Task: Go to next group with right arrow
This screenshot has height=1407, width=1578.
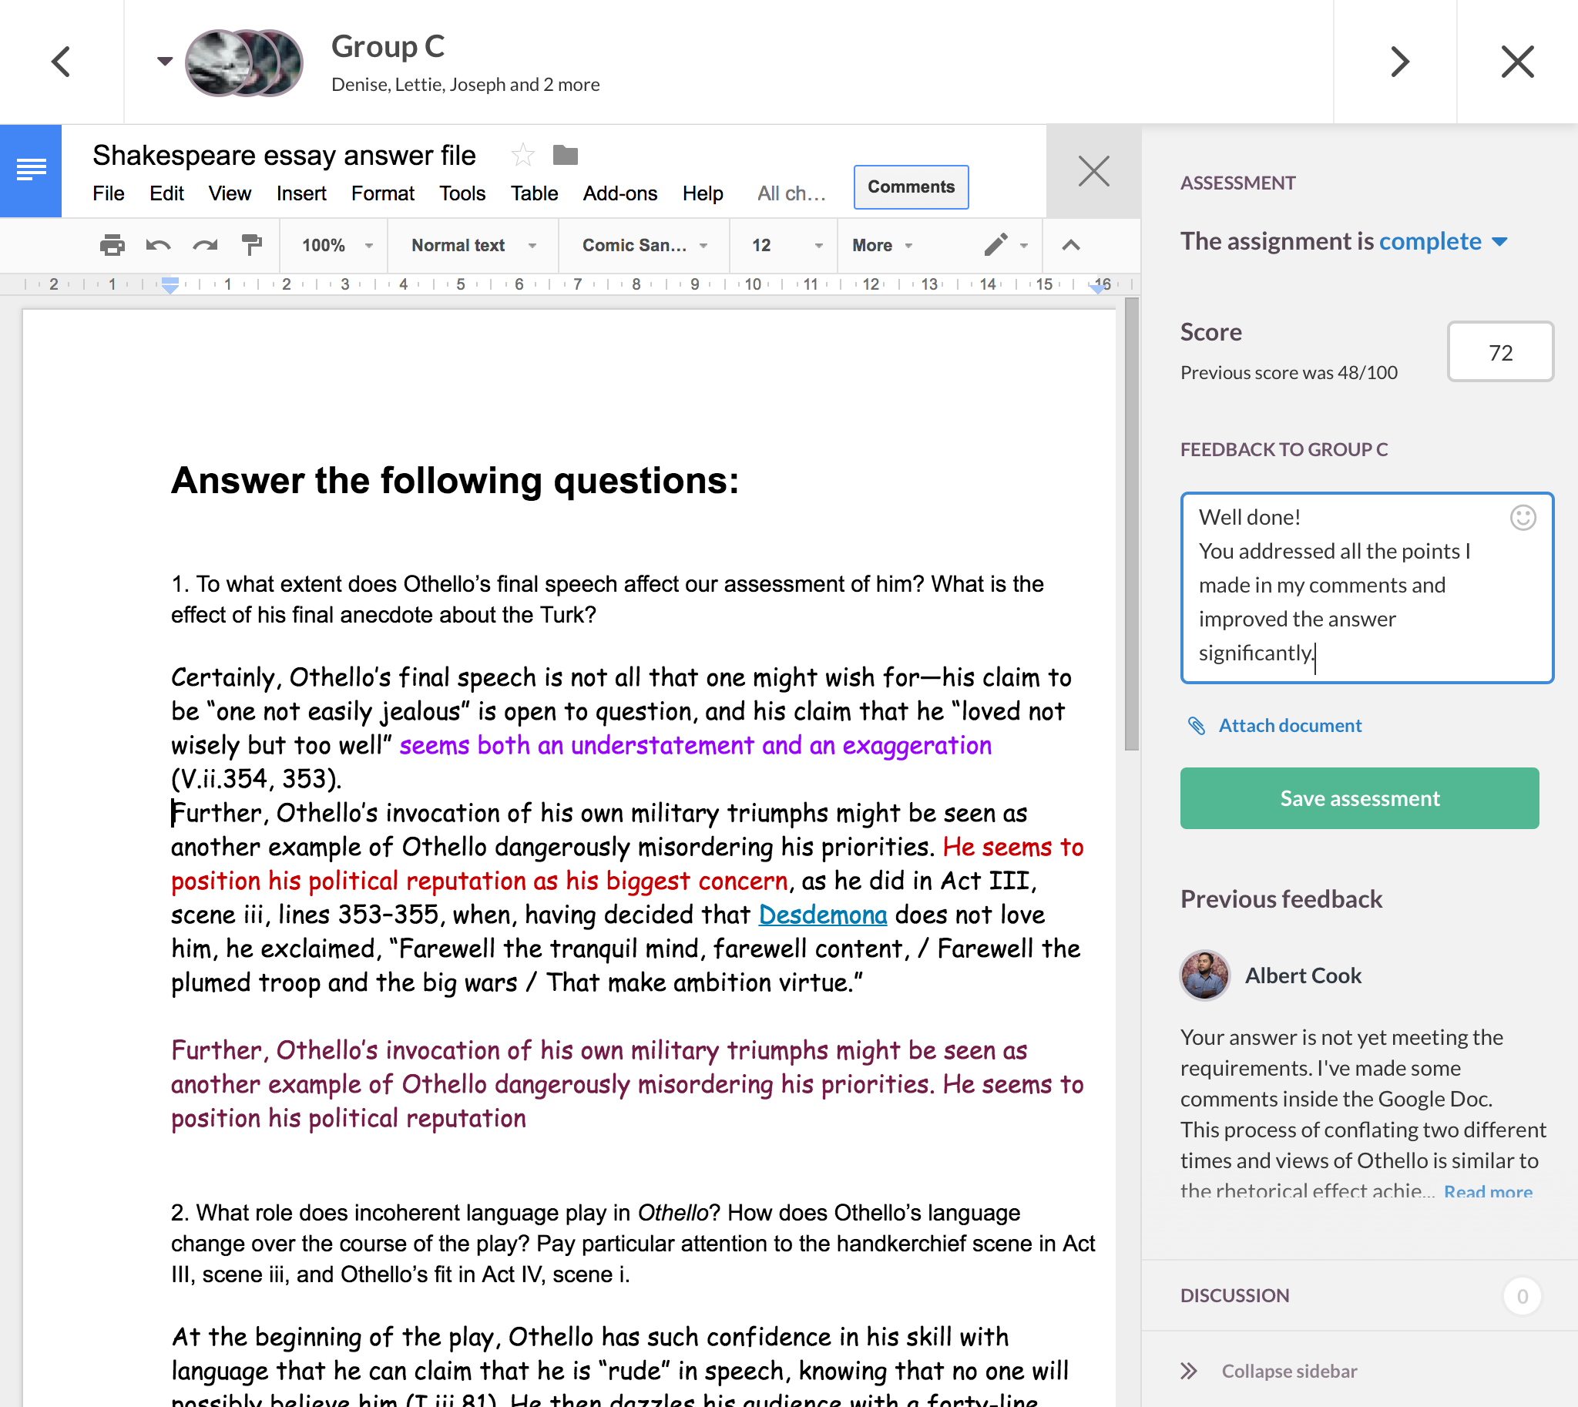Action: point(1399,62)
